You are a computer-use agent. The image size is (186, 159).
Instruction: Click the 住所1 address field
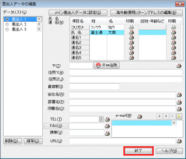(126, 72)
